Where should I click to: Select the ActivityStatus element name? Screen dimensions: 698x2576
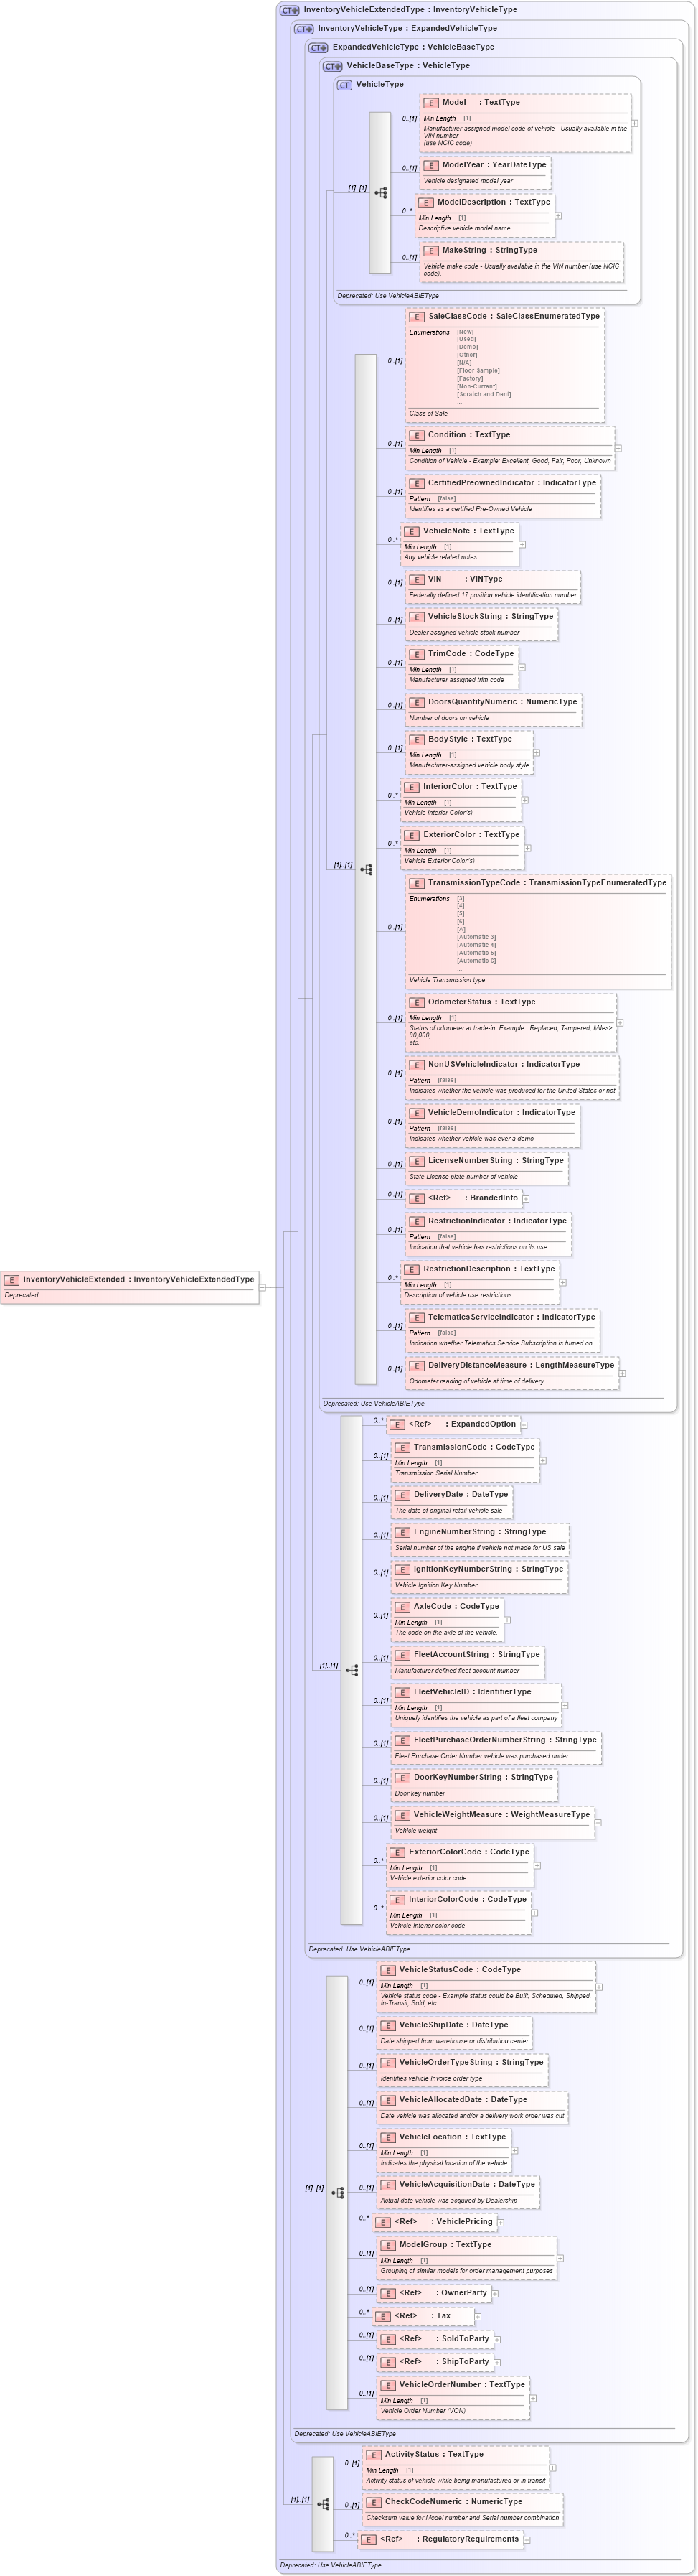(x=411, y=2454)
